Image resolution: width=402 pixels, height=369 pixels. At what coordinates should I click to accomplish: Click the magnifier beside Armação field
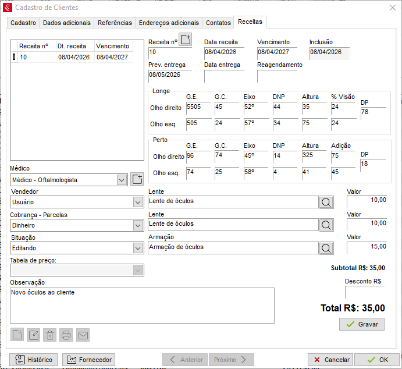(x=326, y=248)
